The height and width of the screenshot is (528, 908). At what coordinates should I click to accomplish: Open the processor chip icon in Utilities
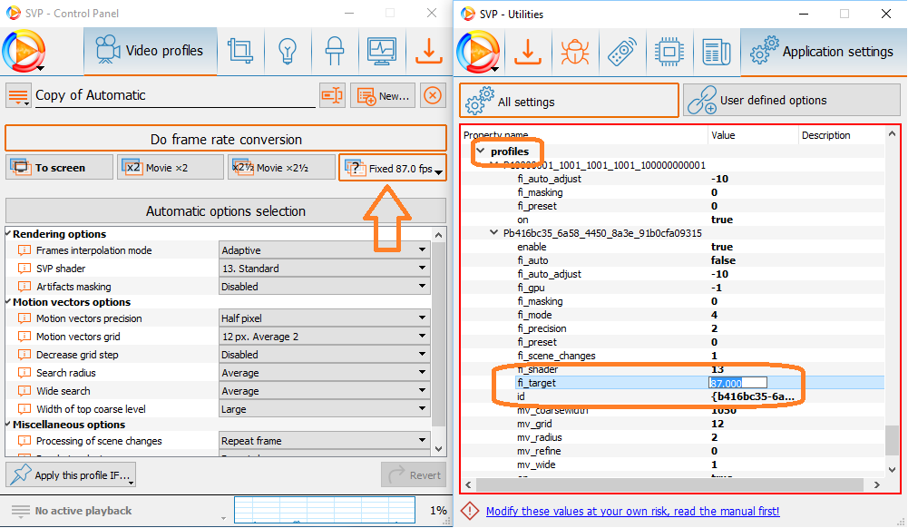(669, 52)
